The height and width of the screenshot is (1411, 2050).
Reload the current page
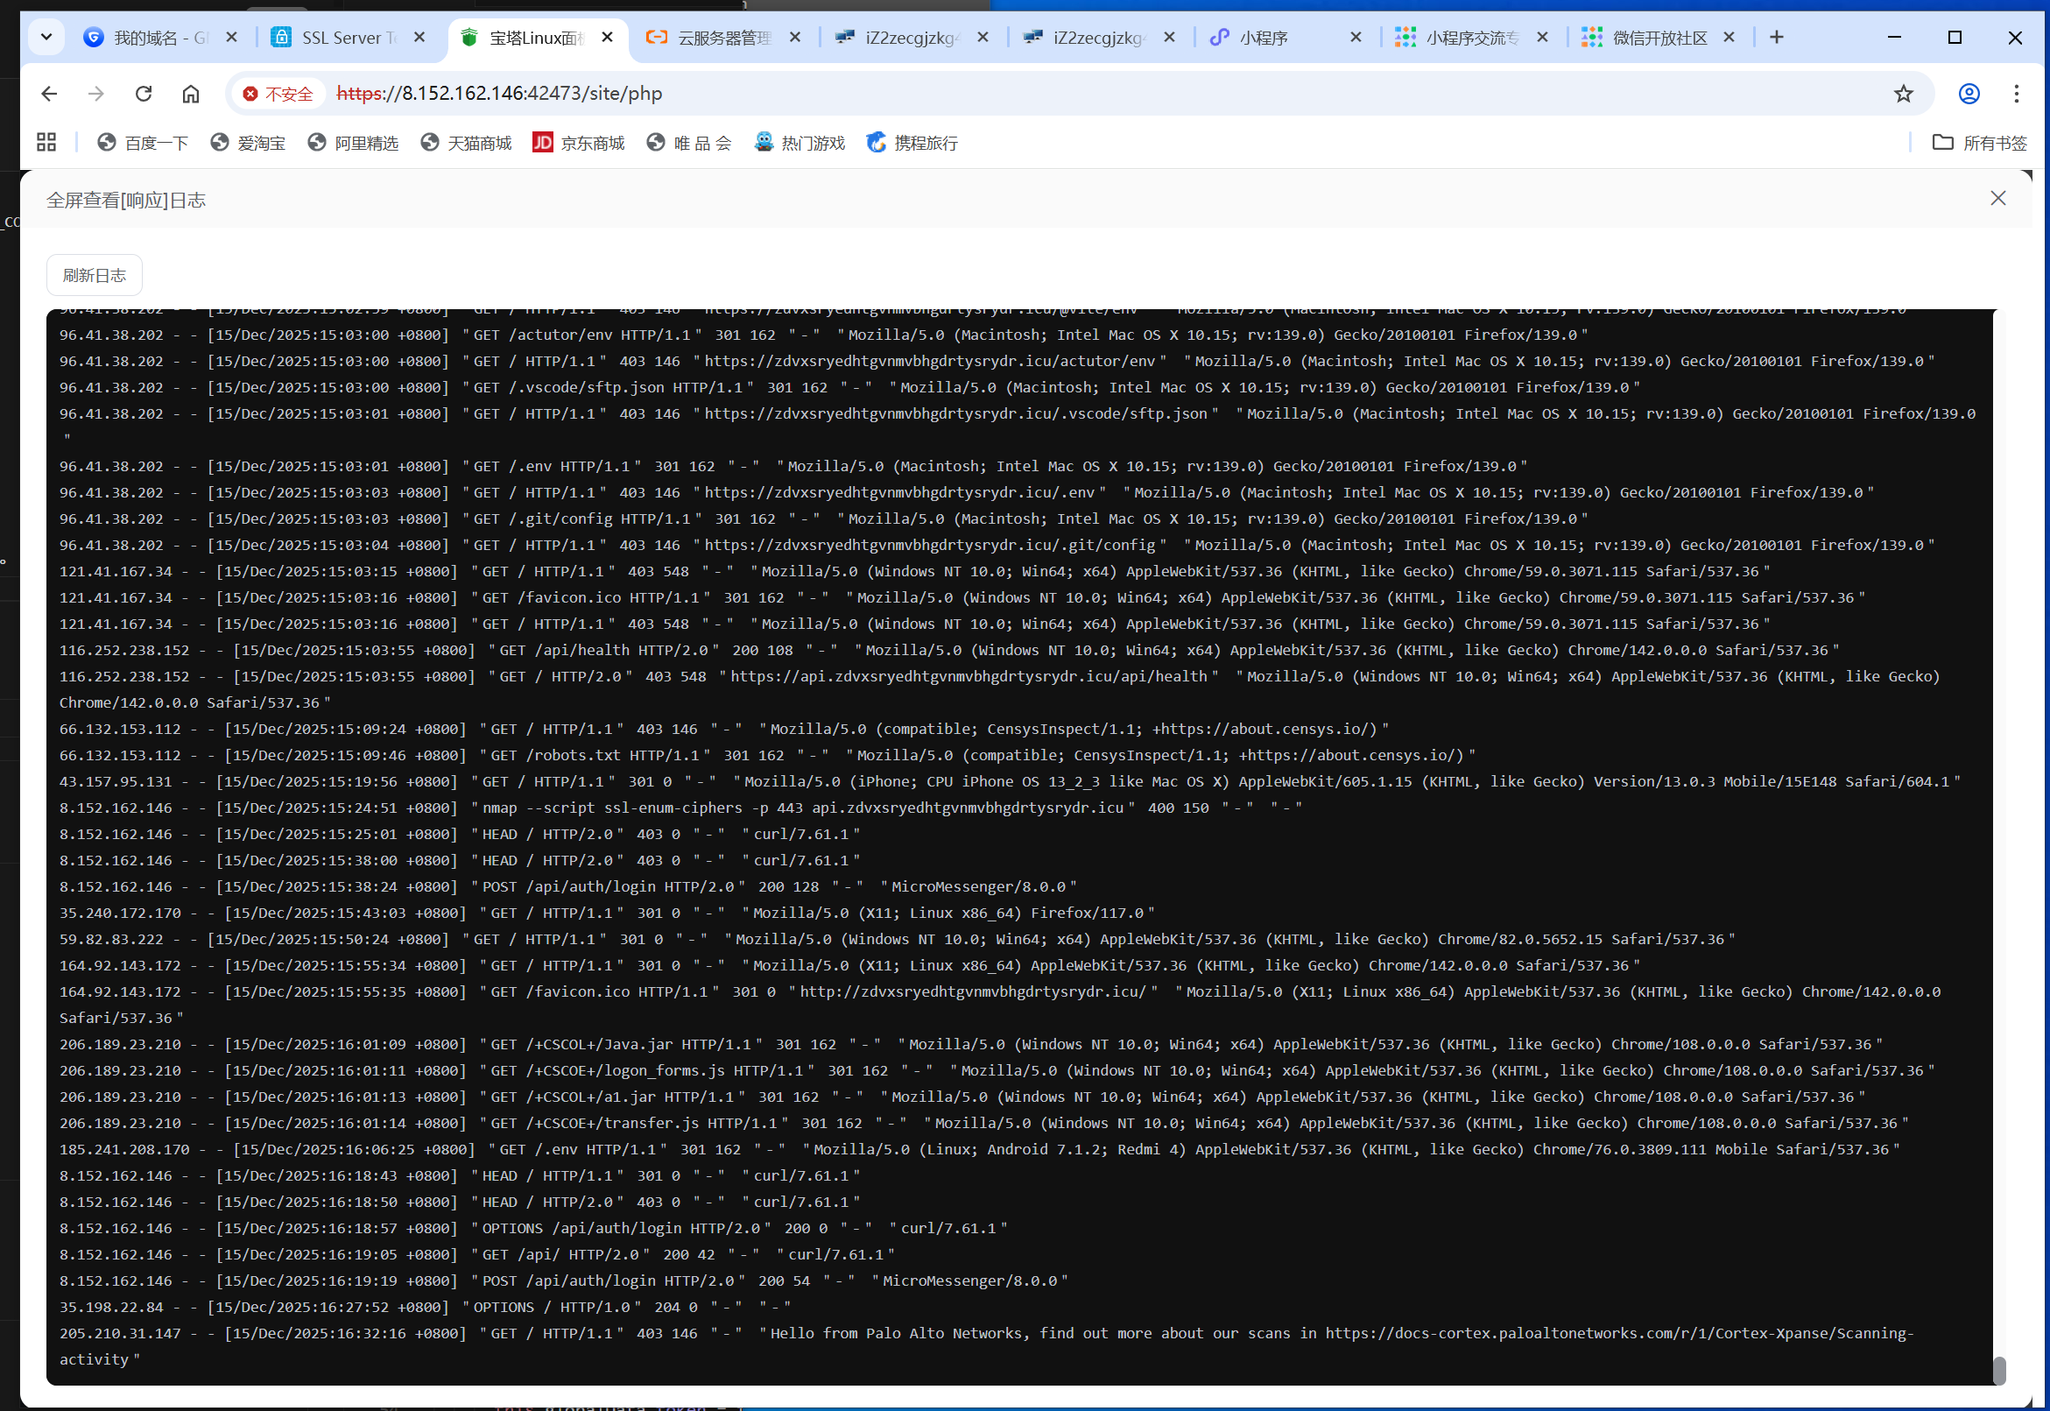(144, 94)
